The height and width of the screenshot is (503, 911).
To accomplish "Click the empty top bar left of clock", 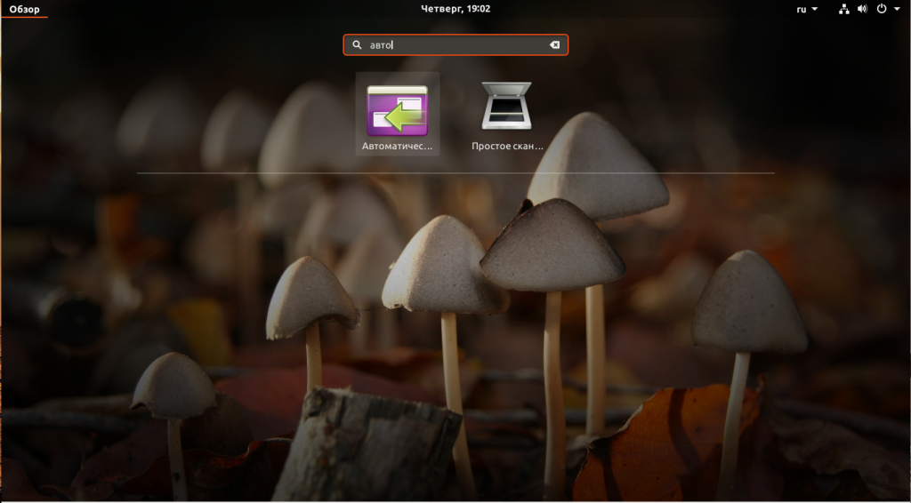I will pos(232,9).
